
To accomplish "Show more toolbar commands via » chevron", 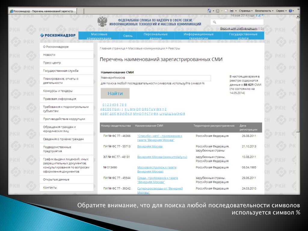I will tap(298, 9).
